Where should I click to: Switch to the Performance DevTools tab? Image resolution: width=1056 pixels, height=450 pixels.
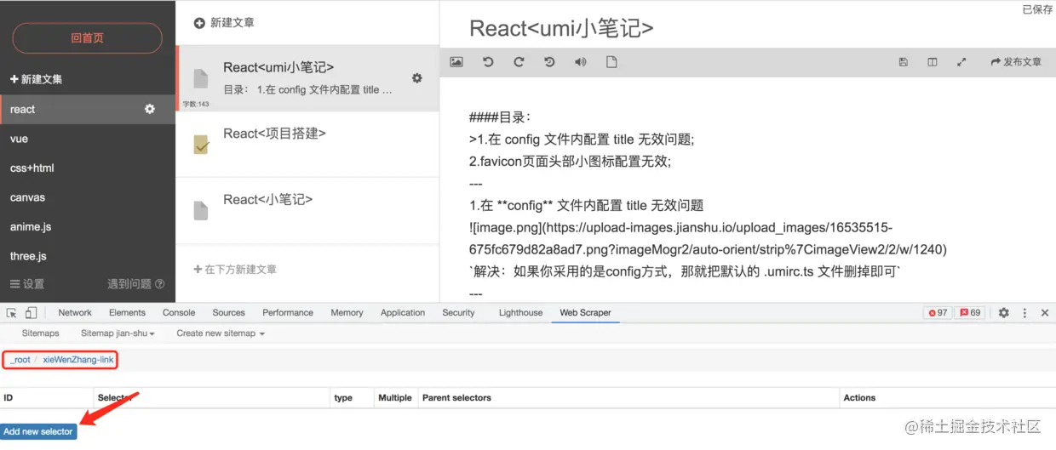pos(288,312)
